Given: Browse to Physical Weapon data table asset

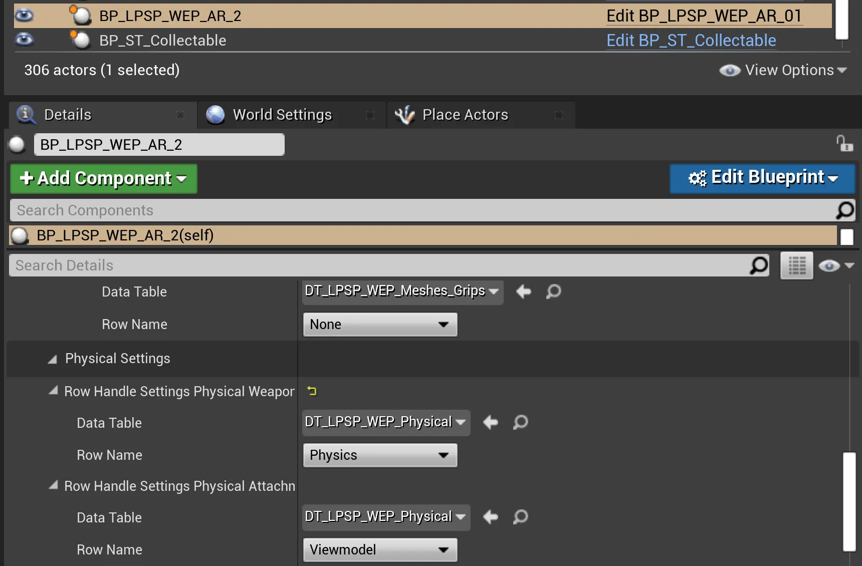Looking at the screenshot, I should click(x=521, y=422).
